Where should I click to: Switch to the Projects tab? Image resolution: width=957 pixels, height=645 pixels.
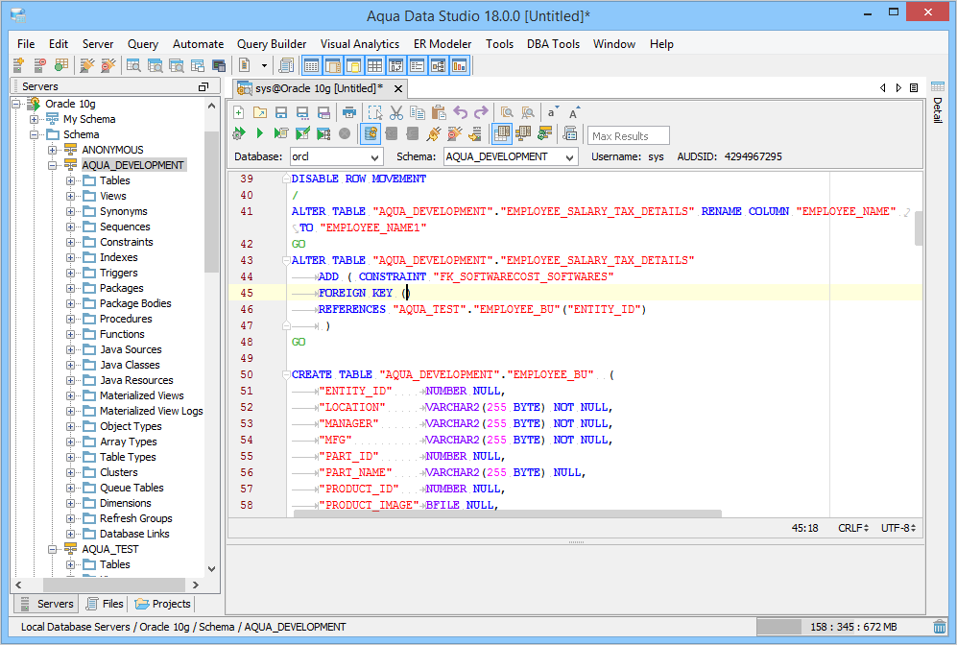coord(163,604)
